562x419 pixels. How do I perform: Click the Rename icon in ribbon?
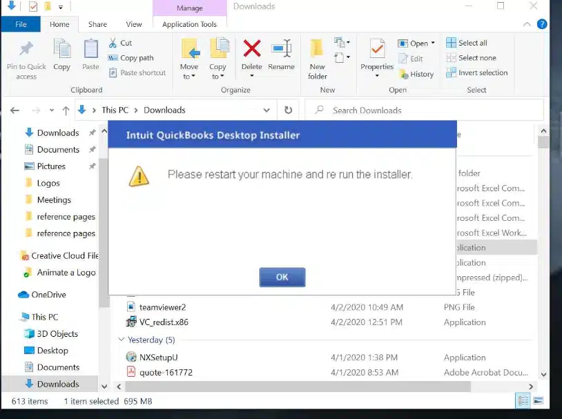click(281, 50)
